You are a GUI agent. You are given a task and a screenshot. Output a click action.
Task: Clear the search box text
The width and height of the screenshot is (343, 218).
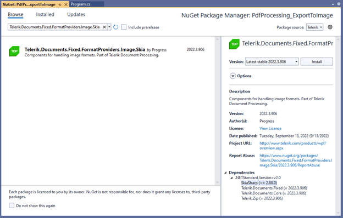tap(104, 27)
